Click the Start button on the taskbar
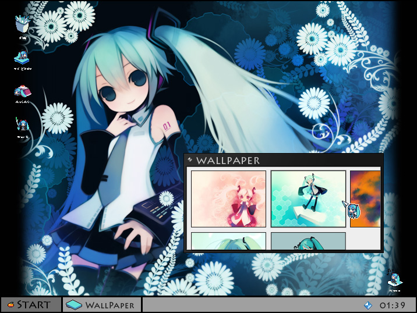 [x=31, y=304]
